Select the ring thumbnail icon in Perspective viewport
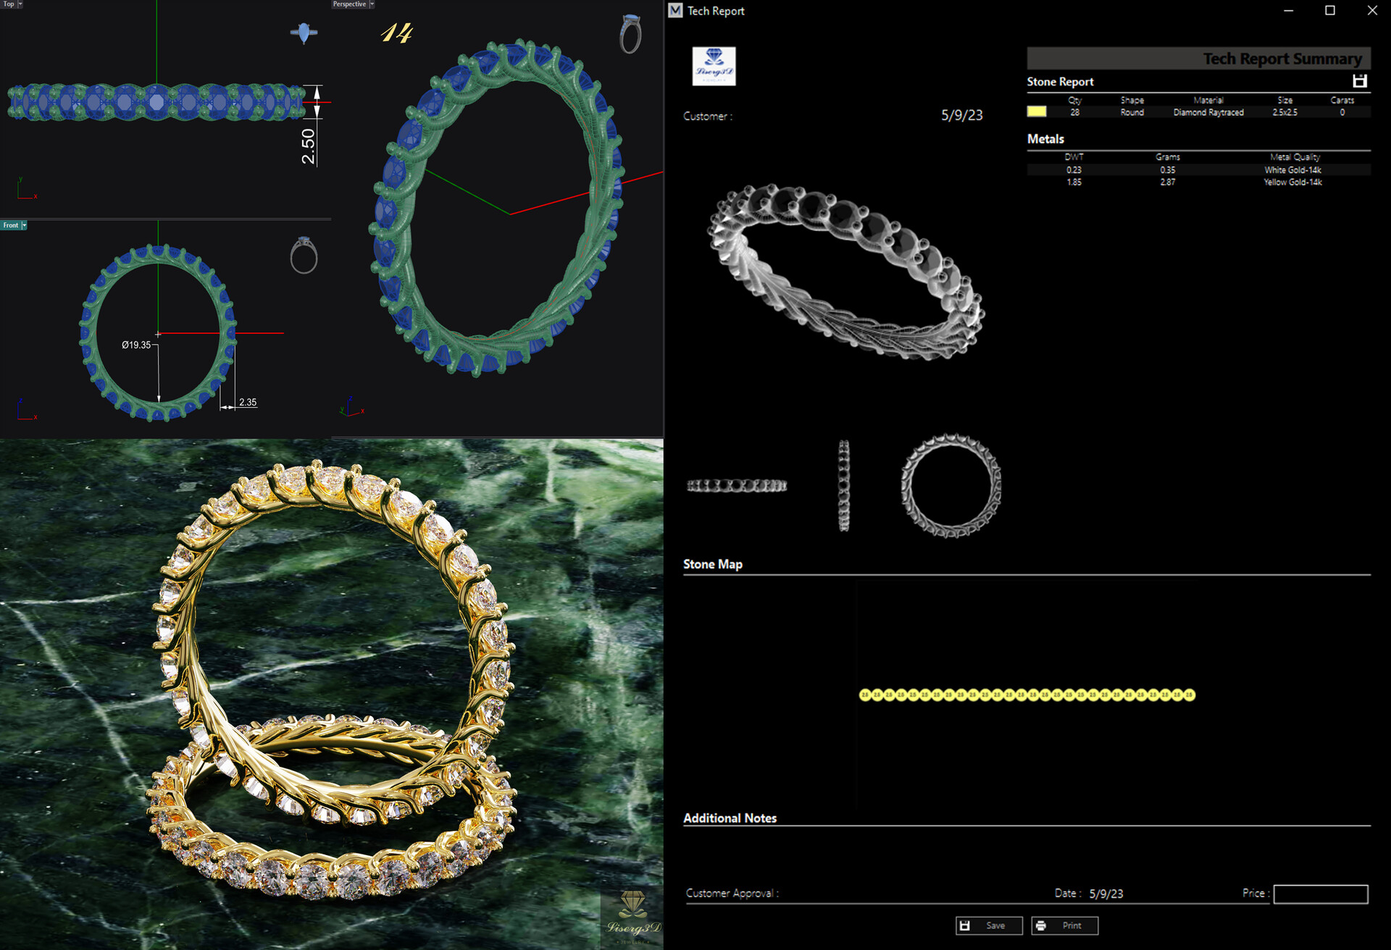Image resolution: width=1391 pixels, height=950 pixels. [630, 34]
